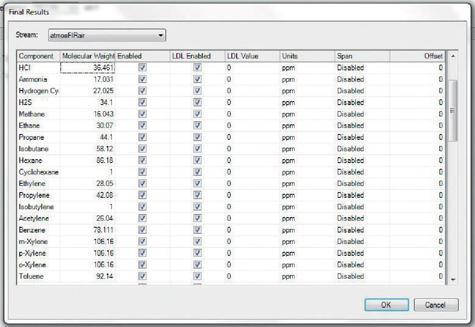This screenshot has width=475, height=327.
Task: Toggle LDL Enabled checkbox for Propane
Action: tap(197, 137)
